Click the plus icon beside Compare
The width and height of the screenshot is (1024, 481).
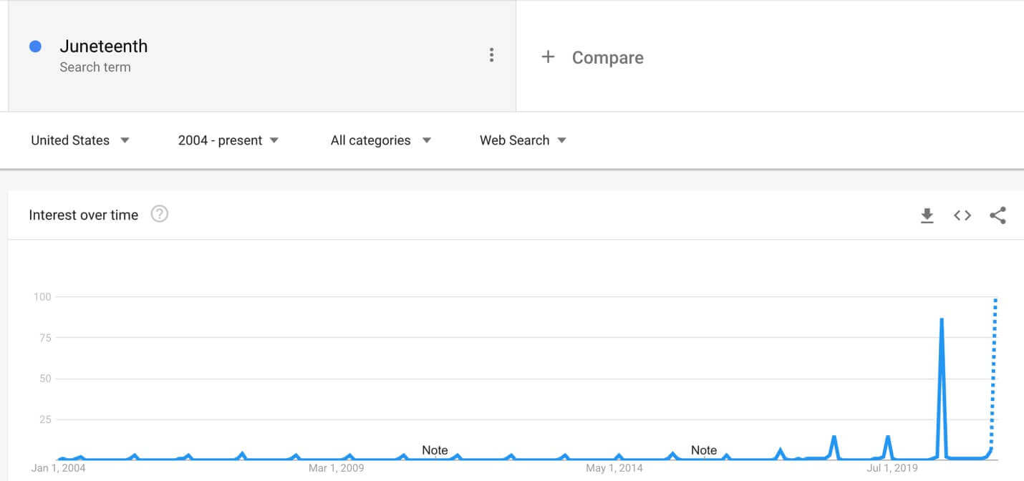point(548,57)
